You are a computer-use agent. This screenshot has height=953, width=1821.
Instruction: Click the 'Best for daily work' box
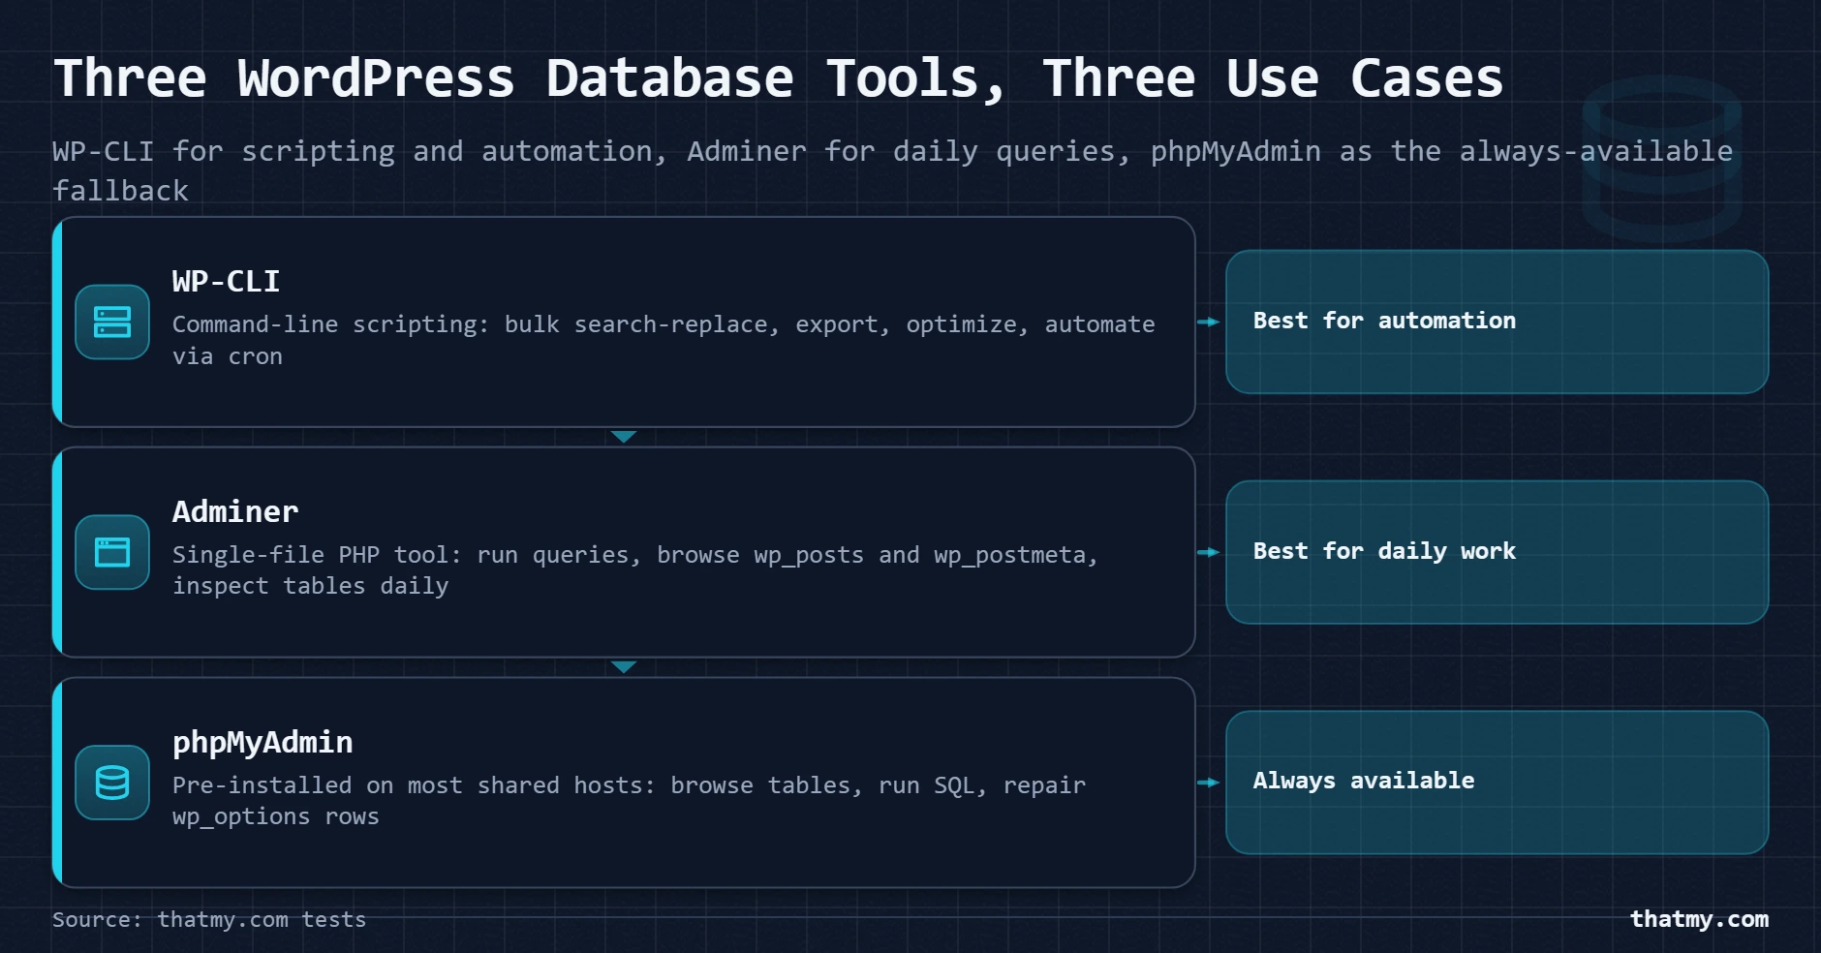[x=1497, y=552]
